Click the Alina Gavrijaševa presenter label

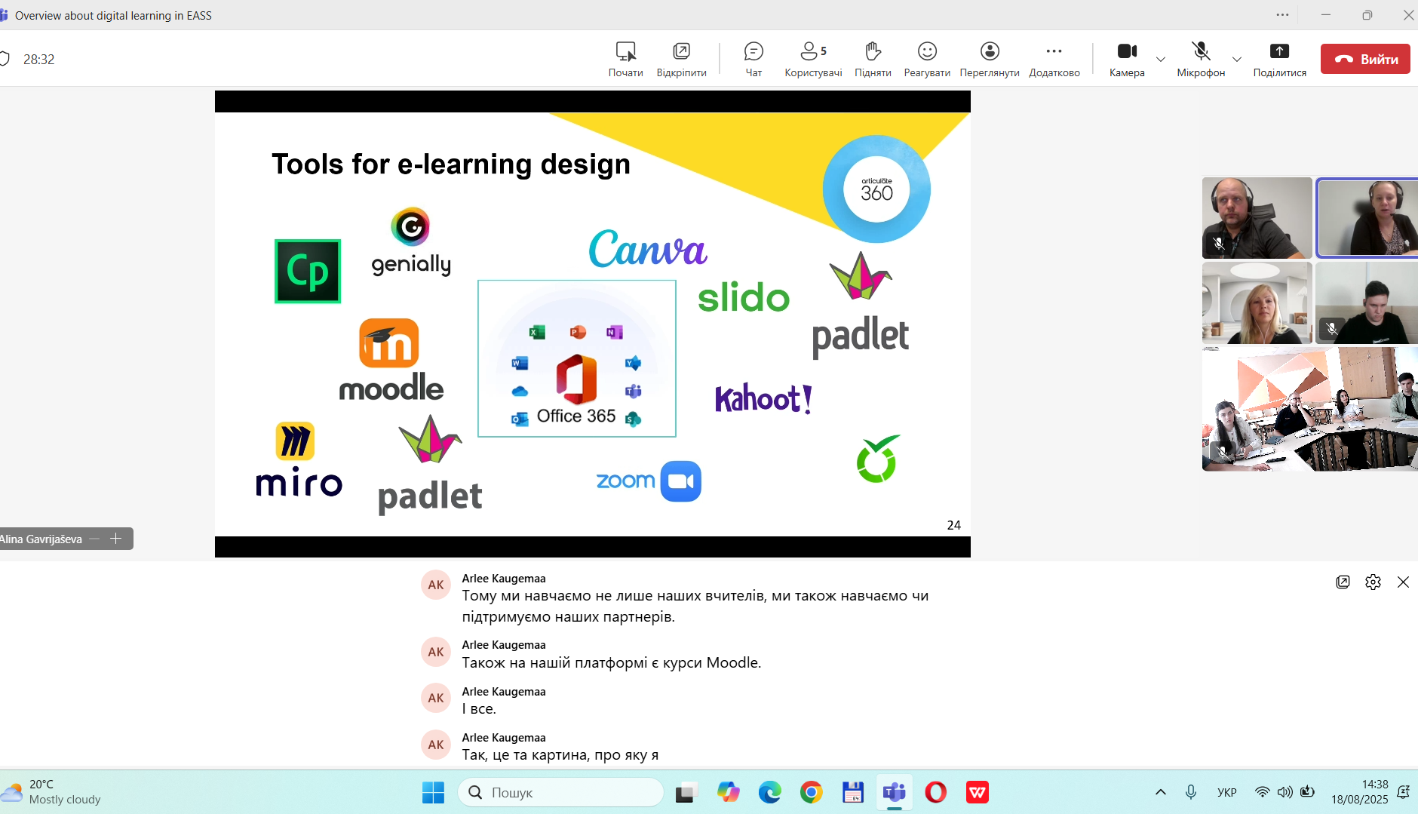coord(41,539)
